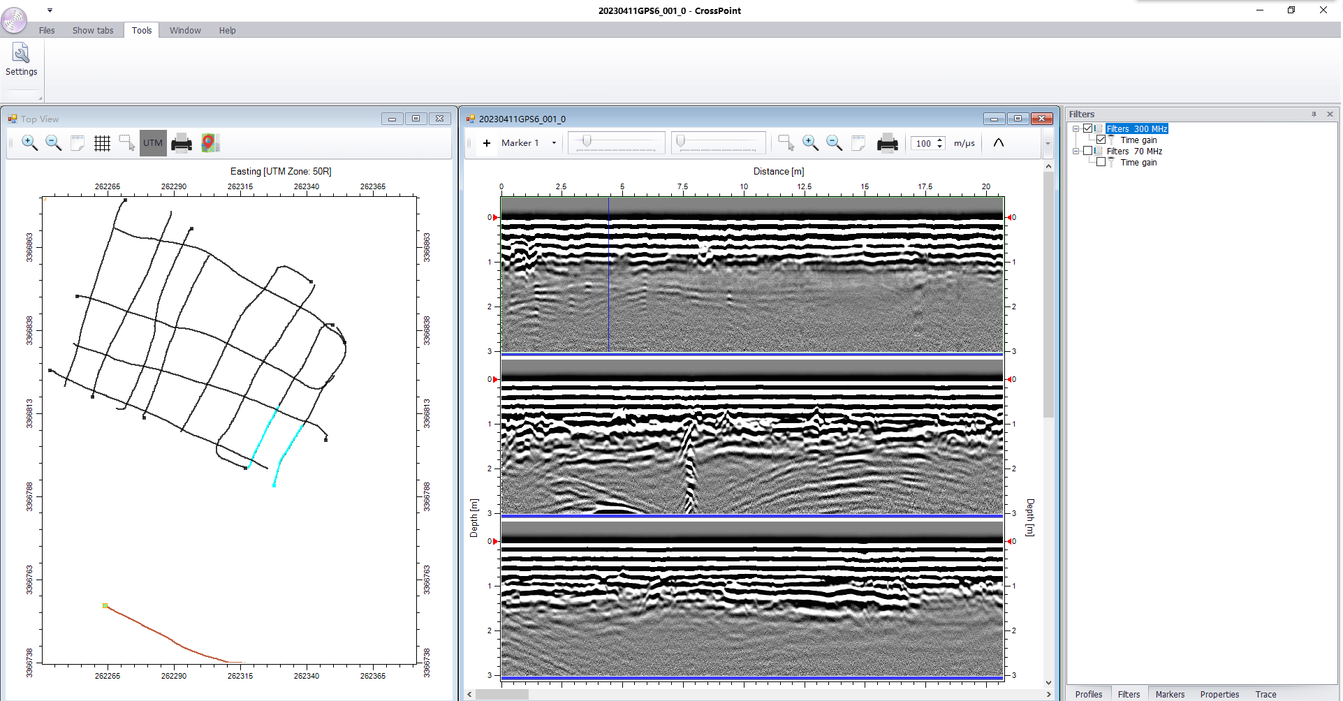Maximize the Top View window
The image size is (1343, 701).
coord(416,119)
